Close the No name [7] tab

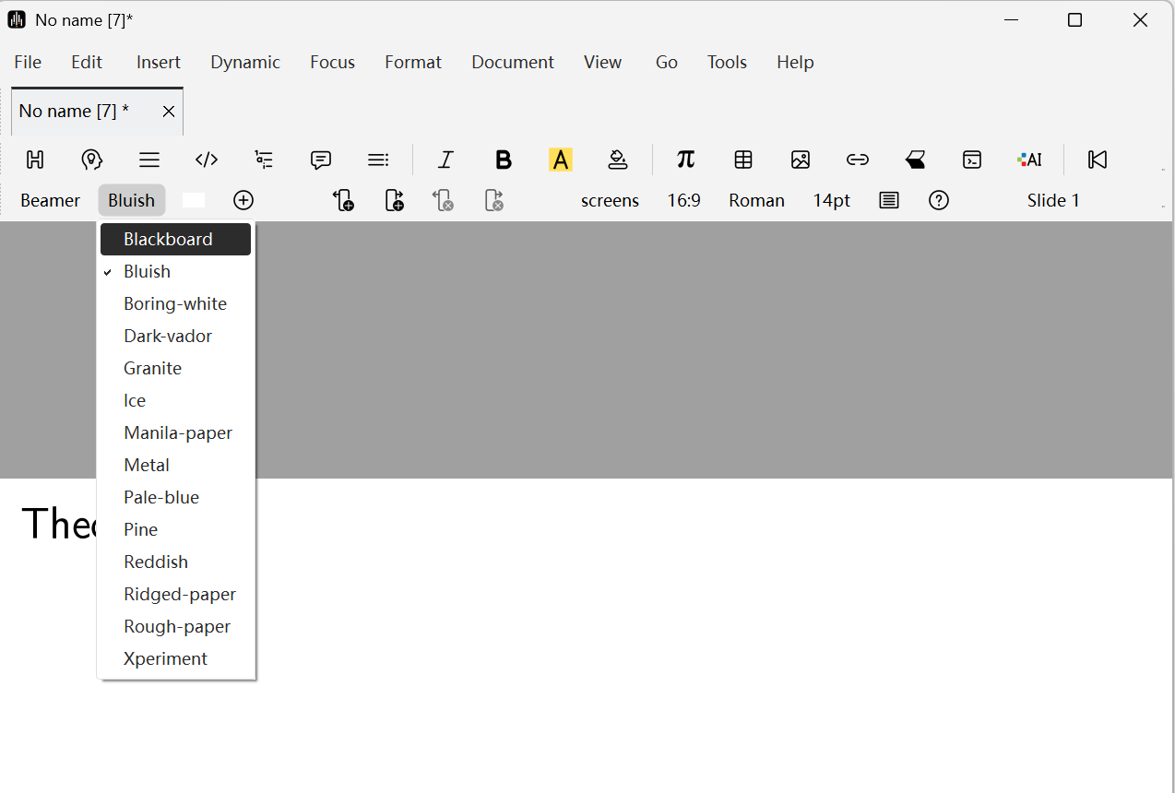point(169,112)
